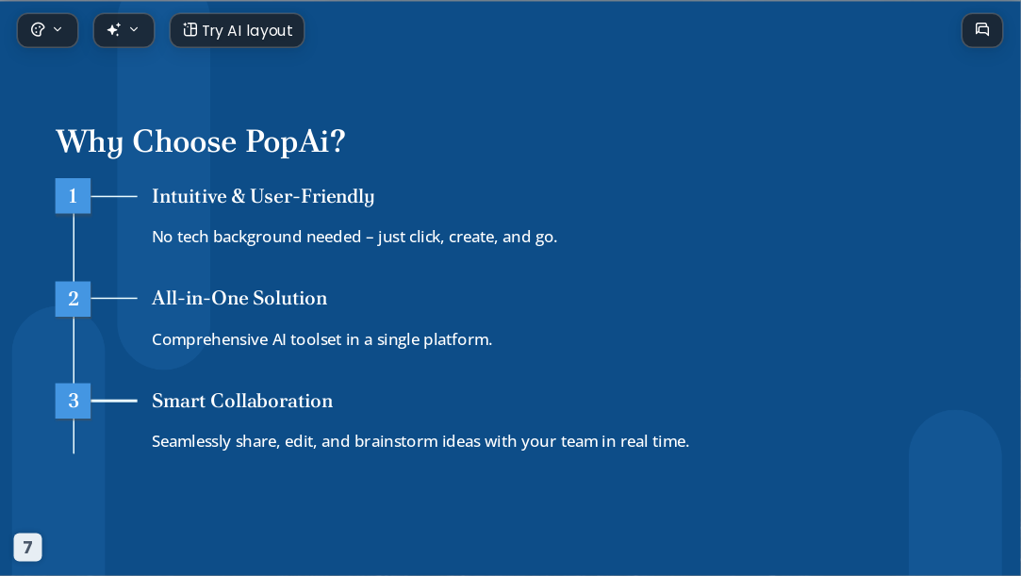Click text Seamlessly share, edit, and brainstorm ideas
The image size is (1021, 576).
tap(295, 441)
